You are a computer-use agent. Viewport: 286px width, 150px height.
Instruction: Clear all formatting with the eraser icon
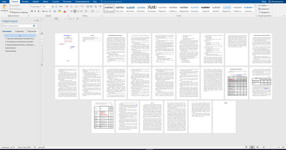(67, 7)
